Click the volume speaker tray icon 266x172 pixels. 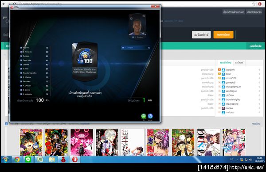(250, 160)
